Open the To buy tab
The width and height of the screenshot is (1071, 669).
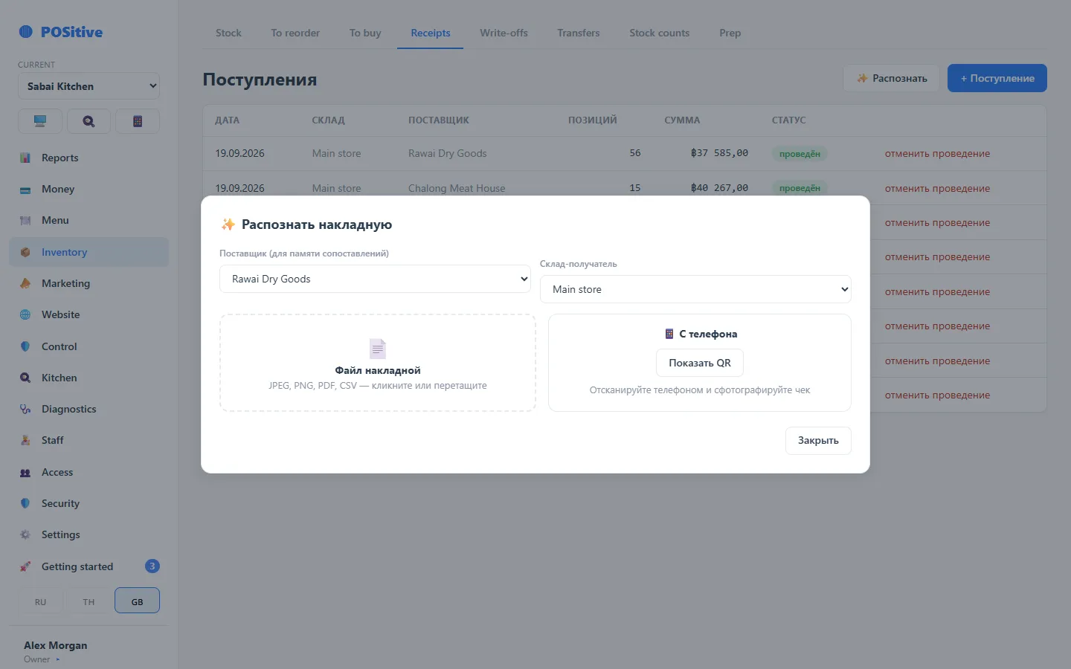365,33
